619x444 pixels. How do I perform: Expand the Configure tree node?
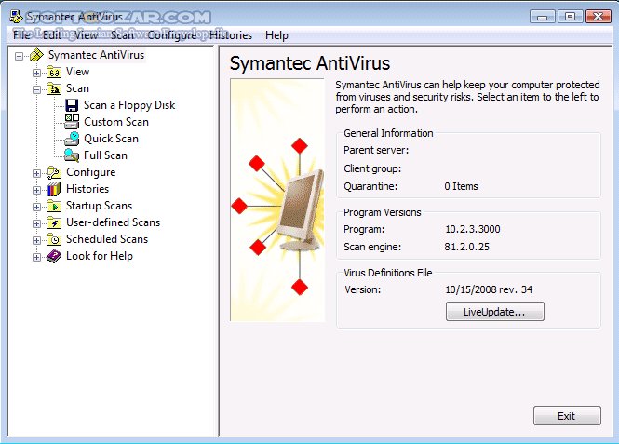pos(36,173)
